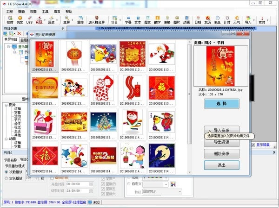279x208 pixels.
Task: Open the 查看 menu
Action: [x=21, y=12]
